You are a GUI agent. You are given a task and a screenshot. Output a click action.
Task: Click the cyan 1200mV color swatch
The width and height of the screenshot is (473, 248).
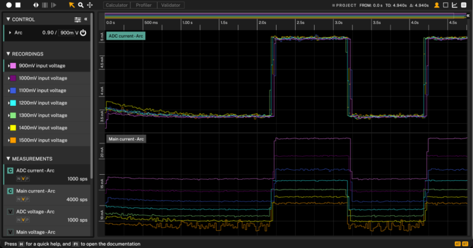tap(14, 103)
